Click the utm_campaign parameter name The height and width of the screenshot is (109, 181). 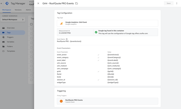(63, 68)
